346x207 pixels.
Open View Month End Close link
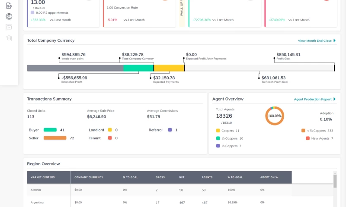pos(314,41)
